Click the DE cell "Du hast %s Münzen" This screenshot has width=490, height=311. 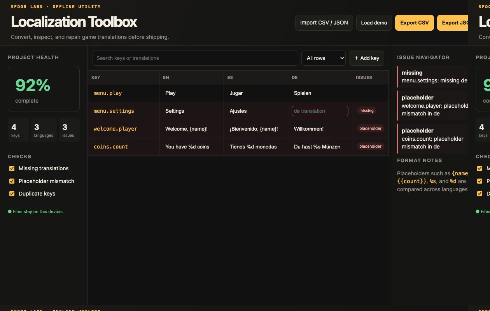coord(320,147)
